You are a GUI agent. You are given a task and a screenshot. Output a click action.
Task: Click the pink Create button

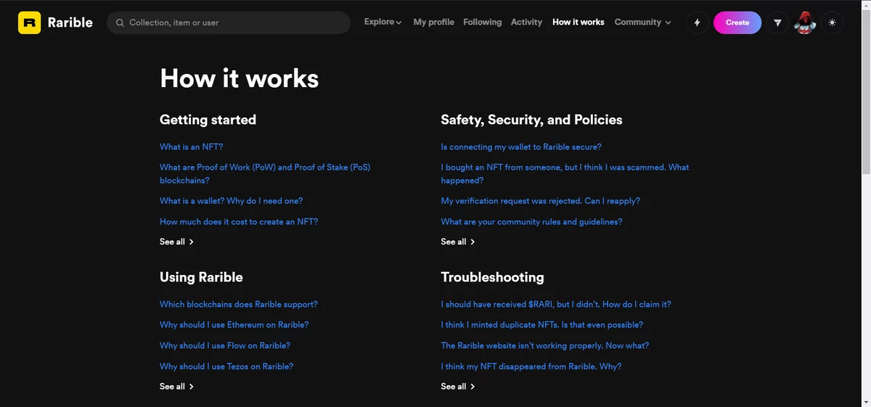point(737,22)
